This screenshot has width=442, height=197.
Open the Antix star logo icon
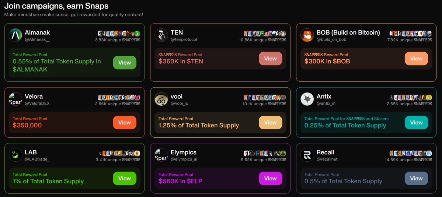(x=307, y=99)
